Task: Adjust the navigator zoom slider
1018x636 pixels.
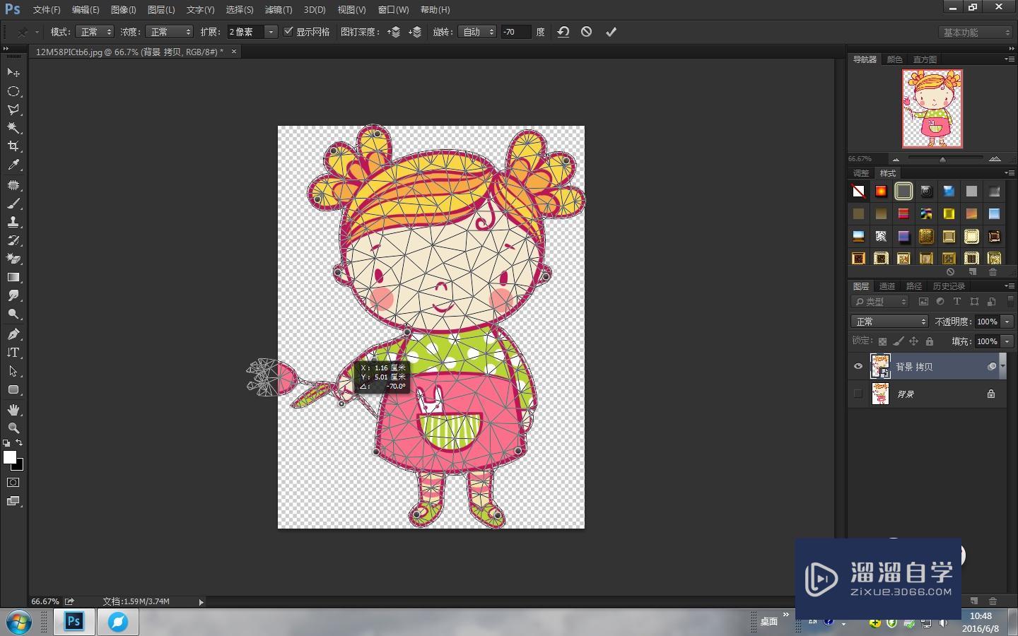Action: click(x=942, y=159)
